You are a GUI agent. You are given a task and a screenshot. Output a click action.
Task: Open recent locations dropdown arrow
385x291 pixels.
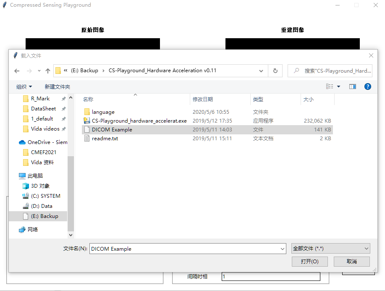click(39, 71)
